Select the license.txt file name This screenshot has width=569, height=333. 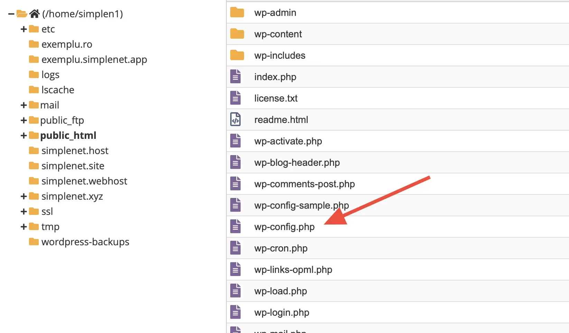click(276, 98)
